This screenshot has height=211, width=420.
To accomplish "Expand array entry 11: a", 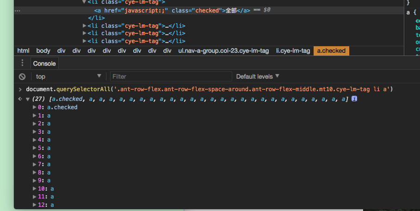I will coord(34,197).
